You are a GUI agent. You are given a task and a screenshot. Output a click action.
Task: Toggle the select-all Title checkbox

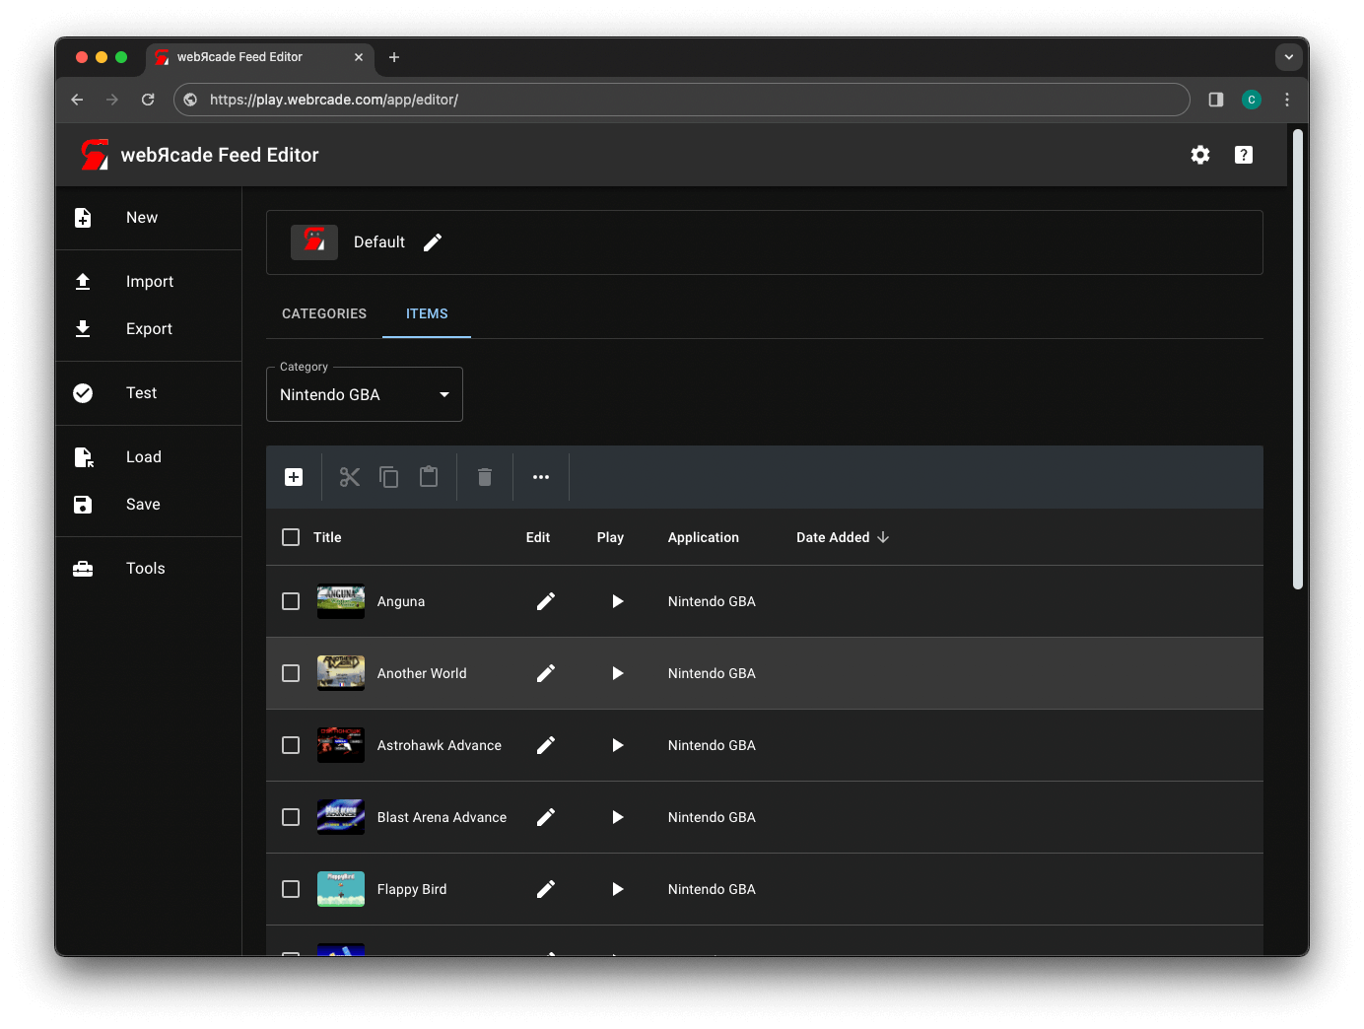291,537
